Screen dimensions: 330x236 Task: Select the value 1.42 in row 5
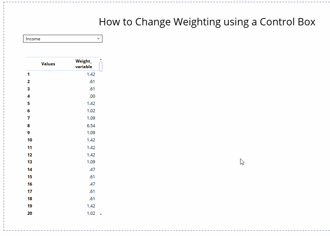pos(91,103)
